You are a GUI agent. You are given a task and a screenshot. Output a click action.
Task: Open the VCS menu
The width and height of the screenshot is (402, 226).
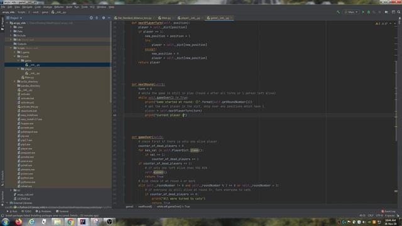[x=92, y=7]
